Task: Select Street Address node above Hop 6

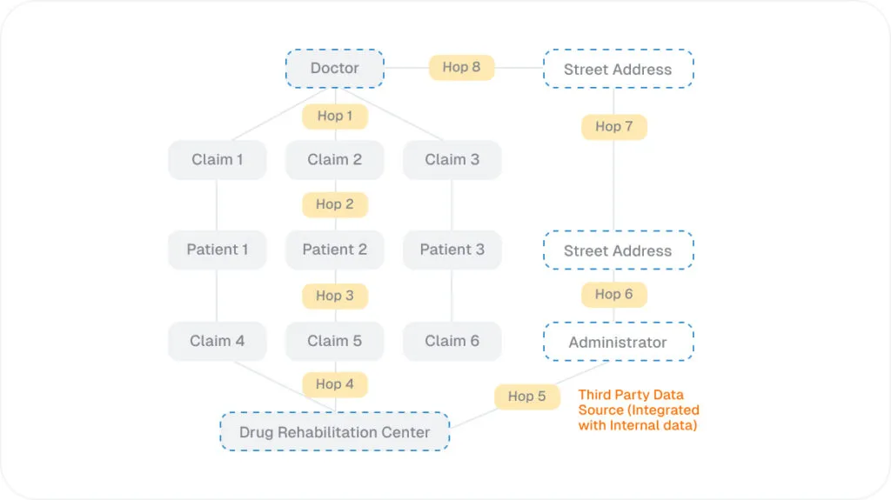Action: (619, 250)
